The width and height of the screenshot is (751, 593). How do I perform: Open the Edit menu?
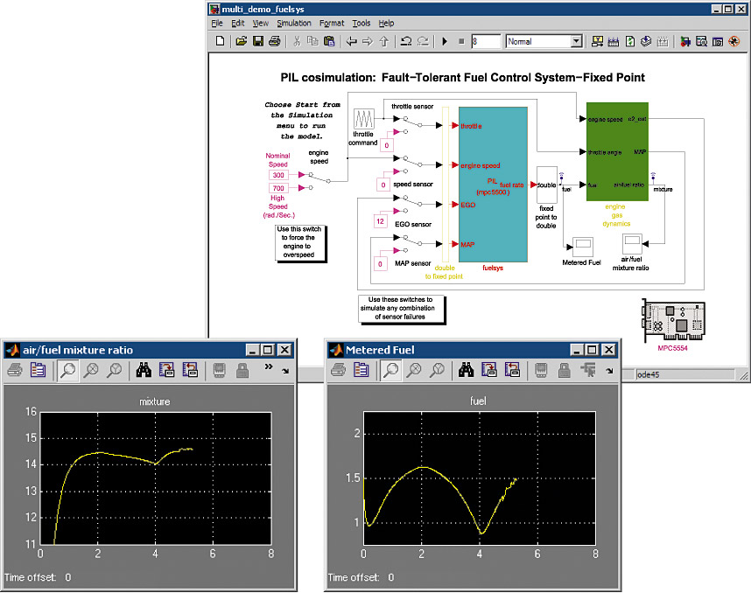237,23
